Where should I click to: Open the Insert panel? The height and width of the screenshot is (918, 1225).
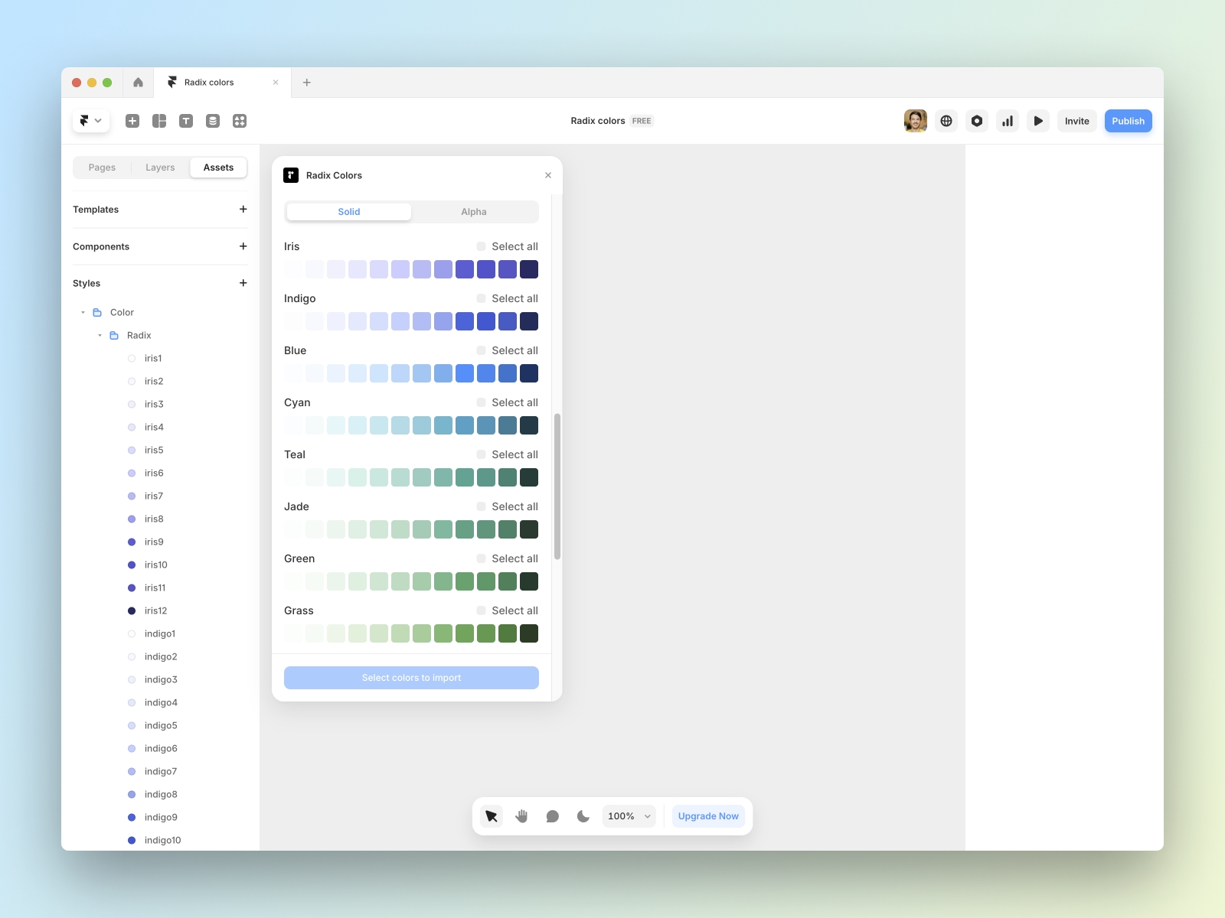[132, 121]
